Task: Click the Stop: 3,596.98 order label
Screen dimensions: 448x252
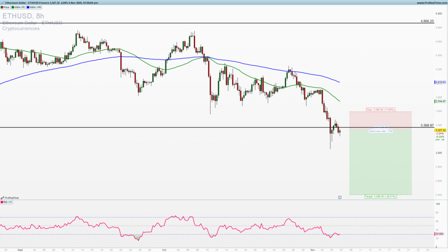Action: point(380,108)
